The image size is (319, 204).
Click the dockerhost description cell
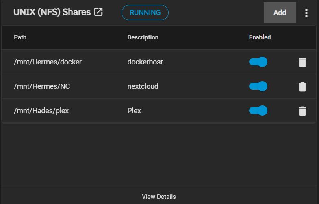(145, 62)
